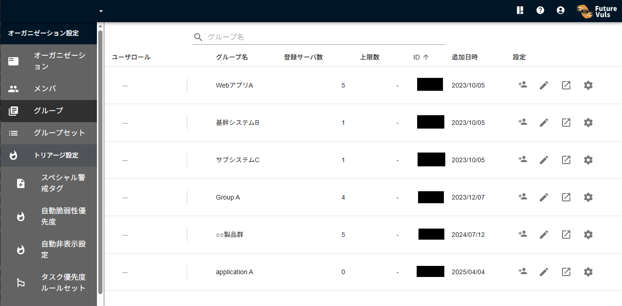622x306 pixels.
Task: Edit the 基幹システムB group with pencil icon
Action: 544,123
